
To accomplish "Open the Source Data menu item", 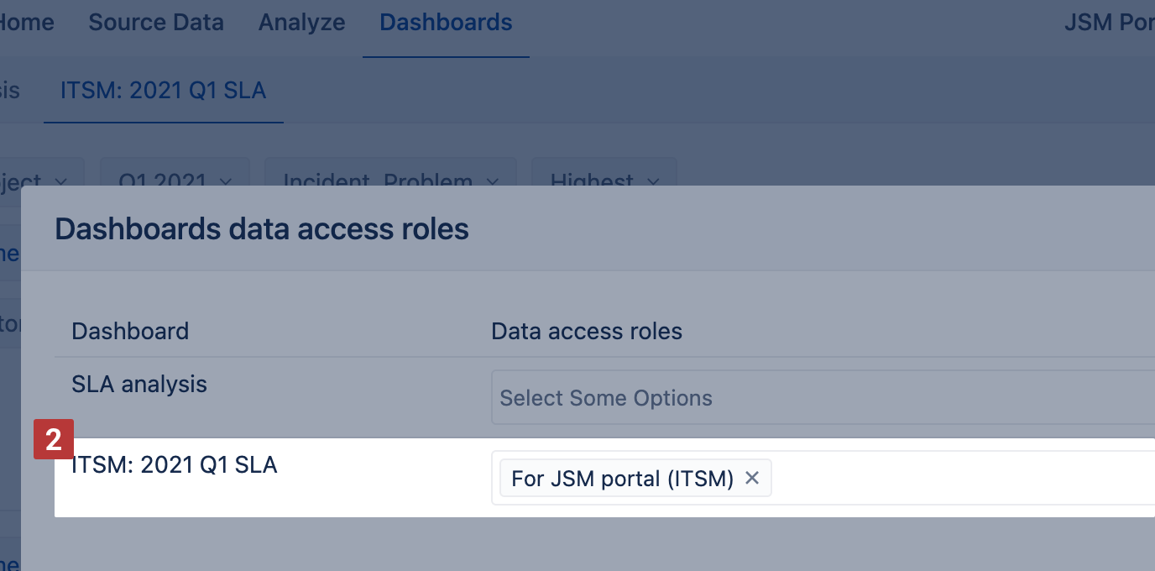I will (156, 23).
